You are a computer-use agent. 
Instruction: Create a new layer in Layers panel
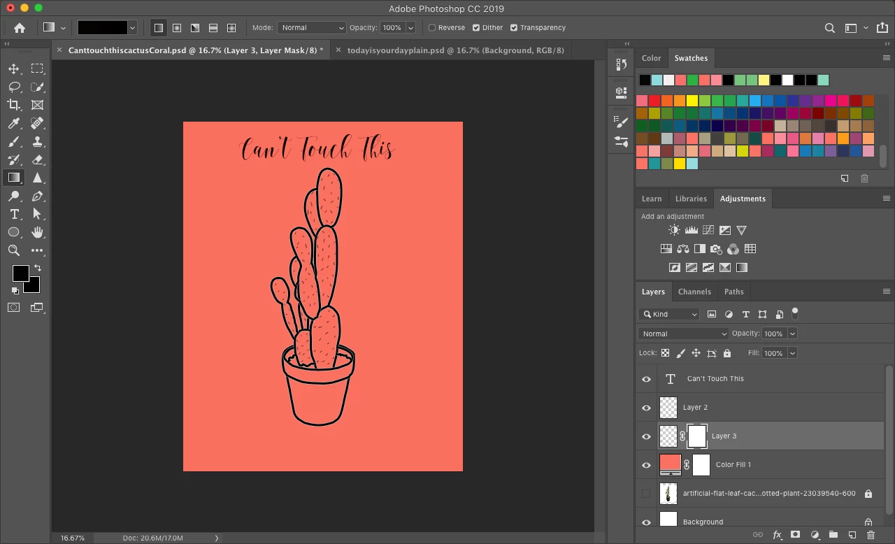tap(852, 535)
